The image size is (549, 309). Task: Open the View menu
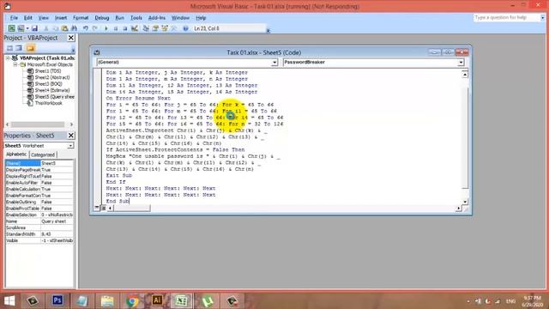(44, 17)
